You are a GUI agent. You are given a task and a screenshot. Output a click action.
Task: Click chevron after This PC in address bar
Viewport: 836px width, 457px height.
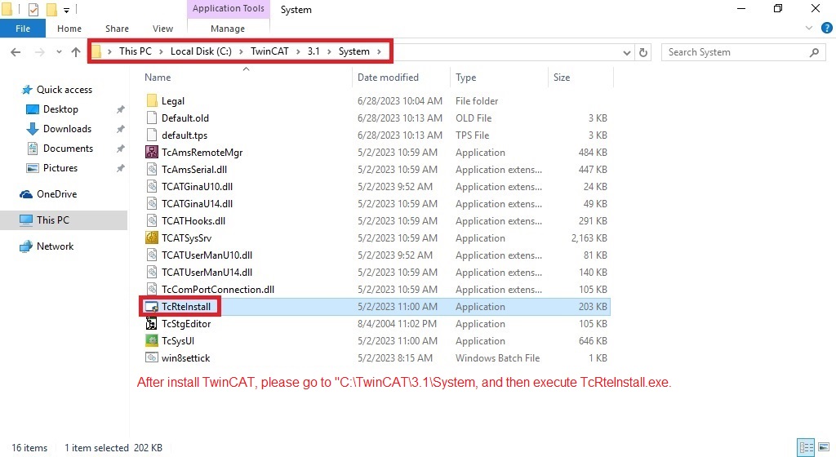click(161, 51)
